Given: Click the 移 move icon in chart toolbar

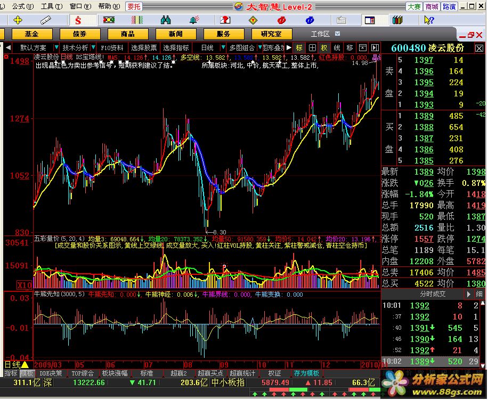Looking at the screenshot, I should point(350,47).
